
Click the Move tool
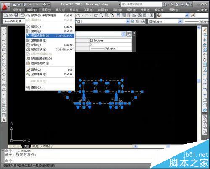205,55
